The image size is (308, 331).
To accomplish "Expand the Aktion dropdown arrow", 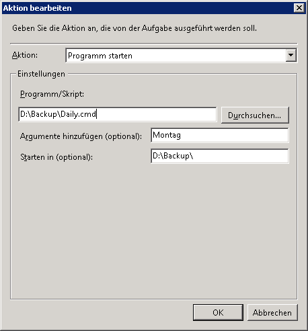I will coord(291,55).
